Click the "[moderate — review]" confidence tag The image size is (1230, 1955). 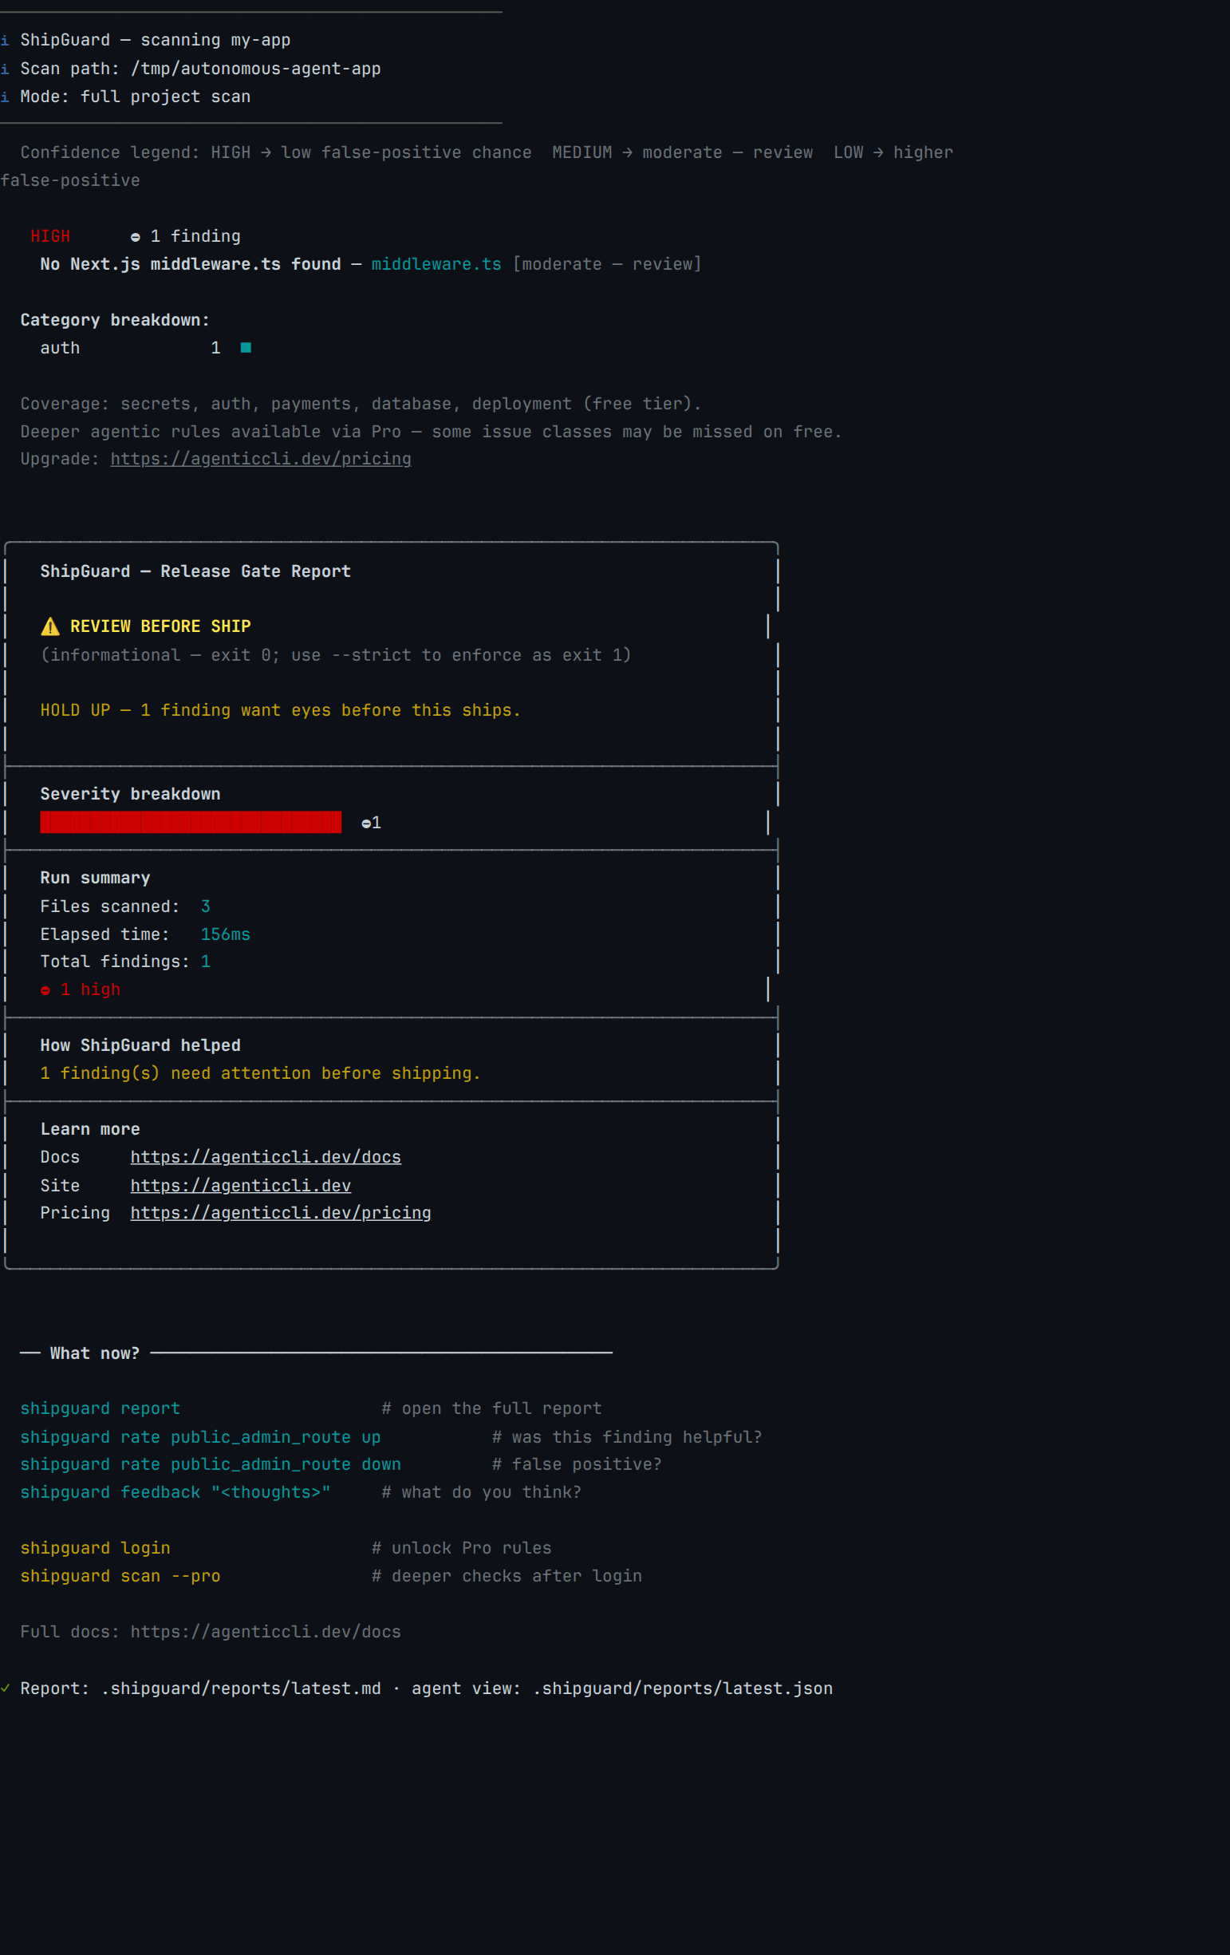tap(607, 264)
